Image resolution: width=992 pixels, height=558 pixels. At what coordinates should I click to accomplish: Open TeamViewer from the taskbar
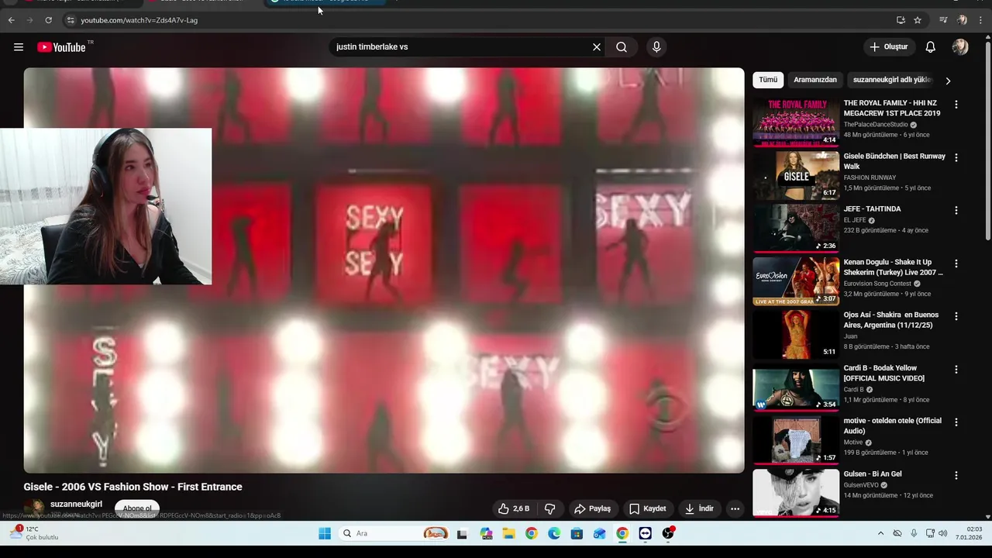pyautogui.click(x=645, y=533)
